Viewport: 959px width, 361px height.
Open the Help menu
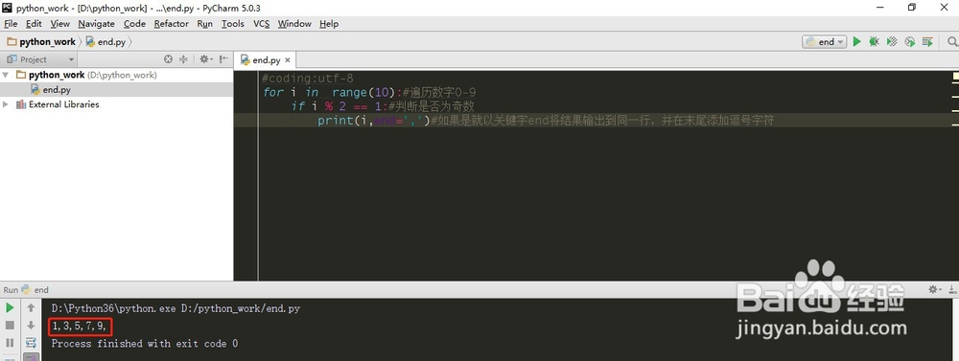tap(328, 23)
